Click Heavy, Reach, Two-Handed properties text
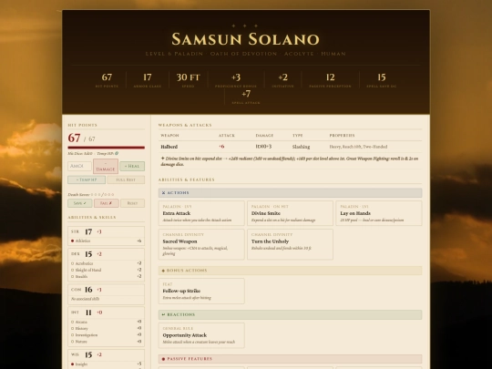 pos(358,147)
